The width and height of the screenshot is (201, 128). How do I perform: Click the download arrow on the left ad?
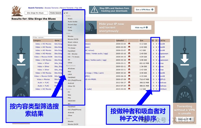tap(21, 58)
